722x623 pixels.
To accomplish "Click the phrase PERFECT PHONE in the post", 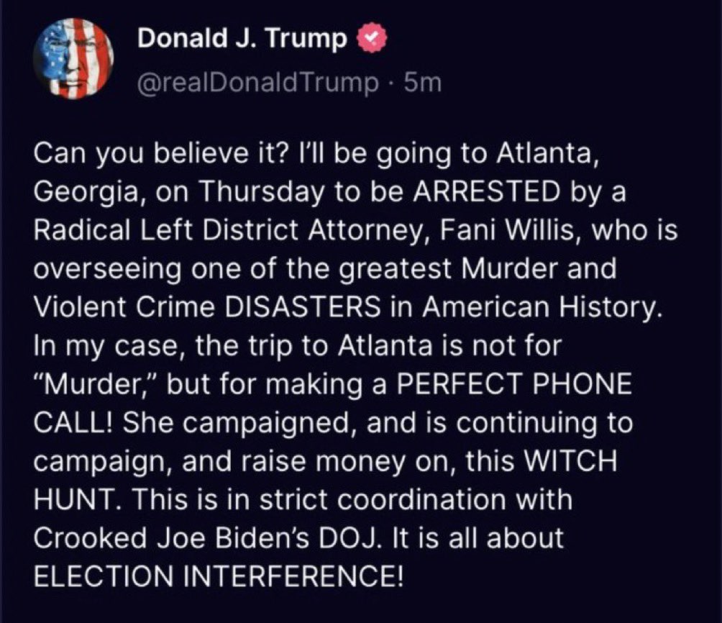I will [x=514, y=383].
